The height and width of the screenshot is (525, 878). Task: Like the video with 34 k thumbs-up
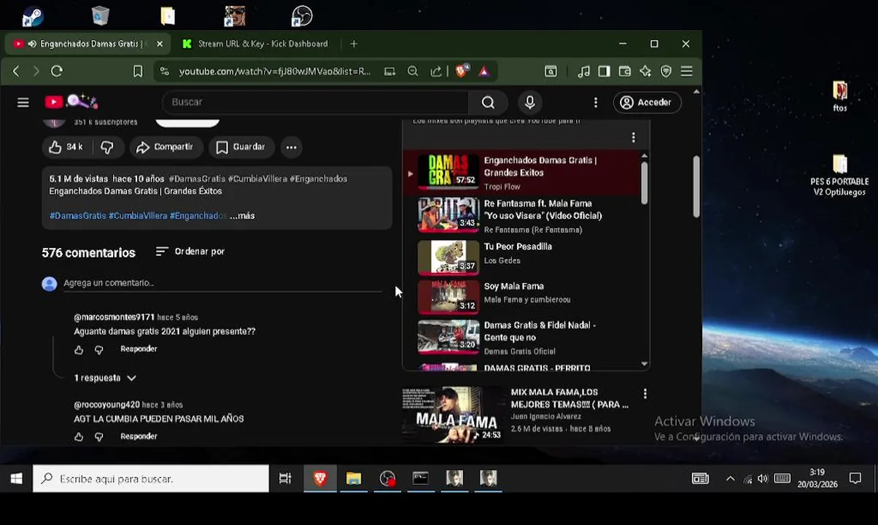[66, 147]
